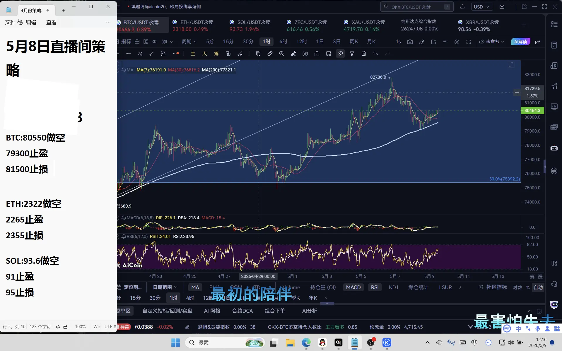Select the trend line drawing tool
Viewport: 562px width, 351px height.
(x=152, y=54)
